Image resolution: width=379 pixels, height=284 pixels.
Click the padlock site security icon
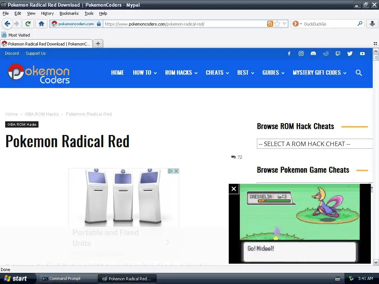coord(98,24)
